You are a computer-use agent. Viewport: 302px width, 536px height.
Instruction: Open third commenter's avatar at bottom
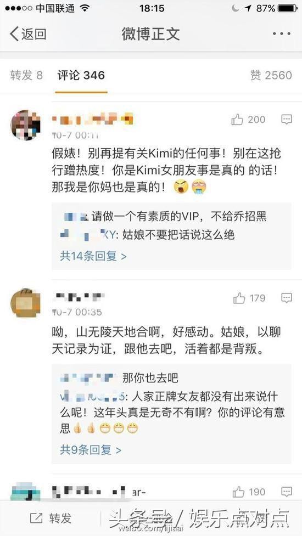[25, 492]
